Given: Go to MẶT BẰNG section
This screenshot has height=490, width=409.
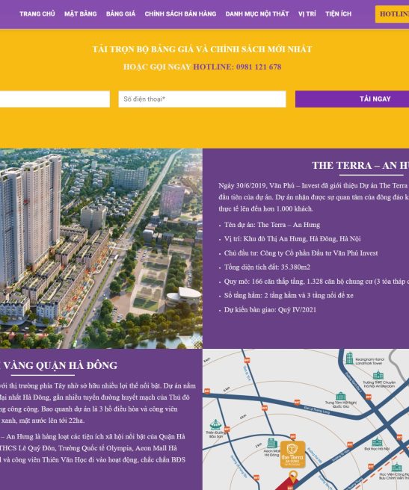Looking at the screenshot, I should pyautogui.click(x=81, y=13).
